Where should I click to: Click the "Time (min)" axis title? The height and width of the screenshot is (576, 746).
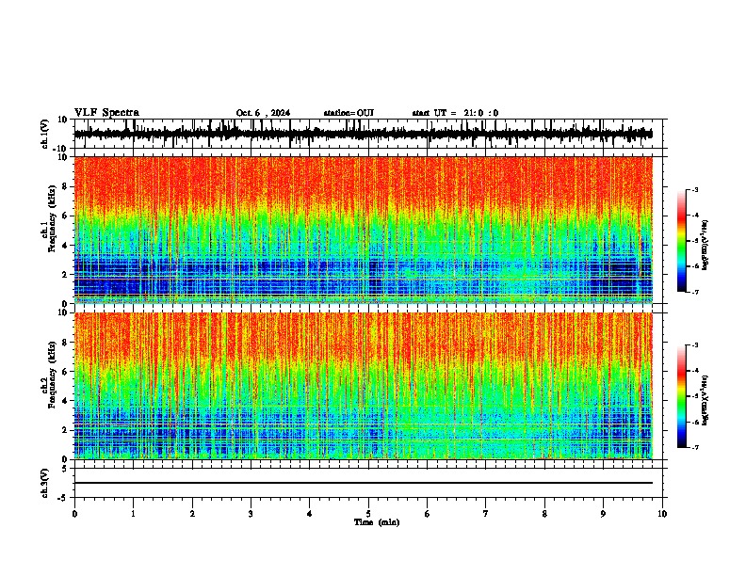pyautogui.click(x=377, y=522)
